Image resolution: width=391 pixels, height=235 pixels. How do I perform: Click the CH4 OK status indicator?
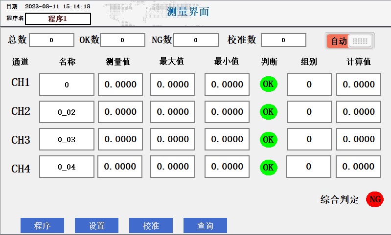tap(269, 167)
